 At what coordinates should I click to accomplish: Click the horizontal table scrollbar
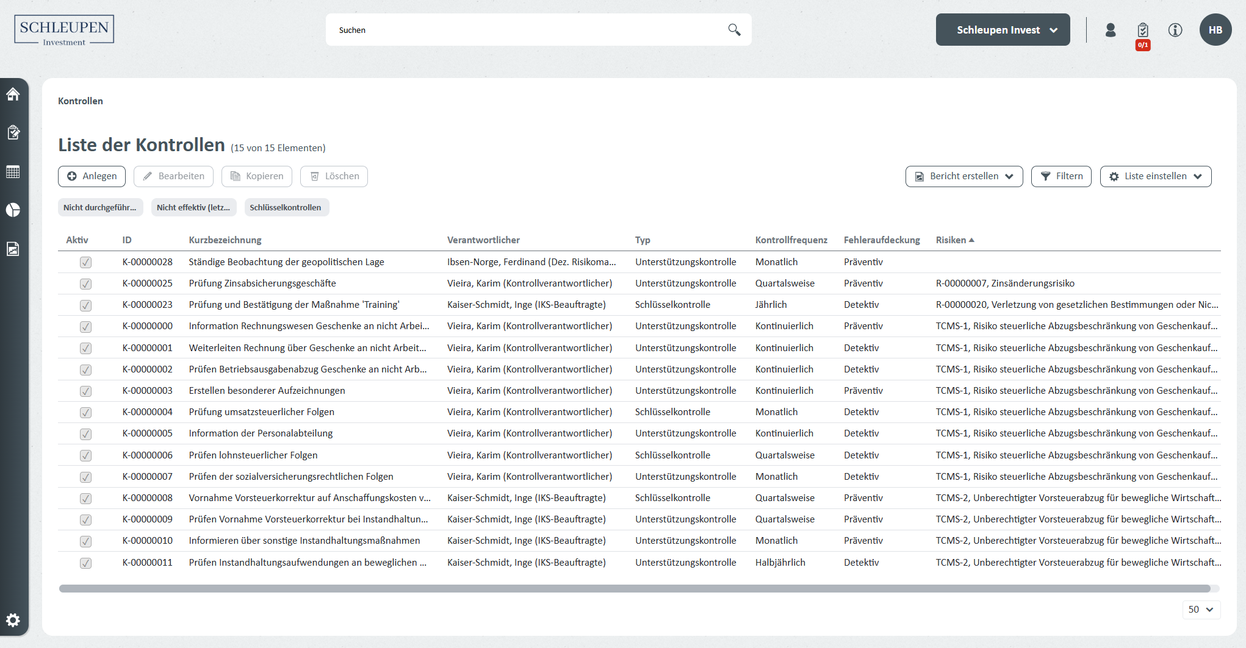click(635, 589)
